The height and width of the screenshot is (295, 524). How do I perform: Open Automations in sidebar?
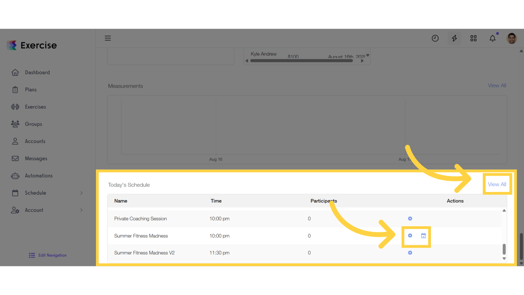(x=38, y=176)
